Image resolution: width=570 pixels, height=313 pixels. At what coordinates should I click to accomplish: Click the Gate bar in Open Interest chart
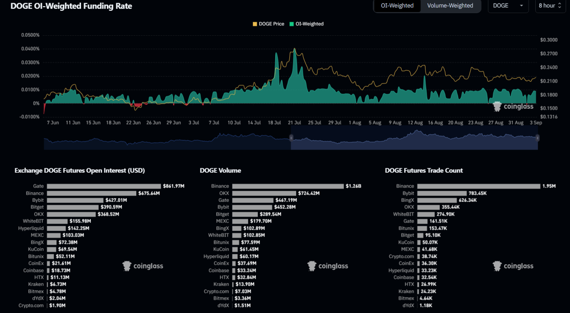click(x=104, y=186)
